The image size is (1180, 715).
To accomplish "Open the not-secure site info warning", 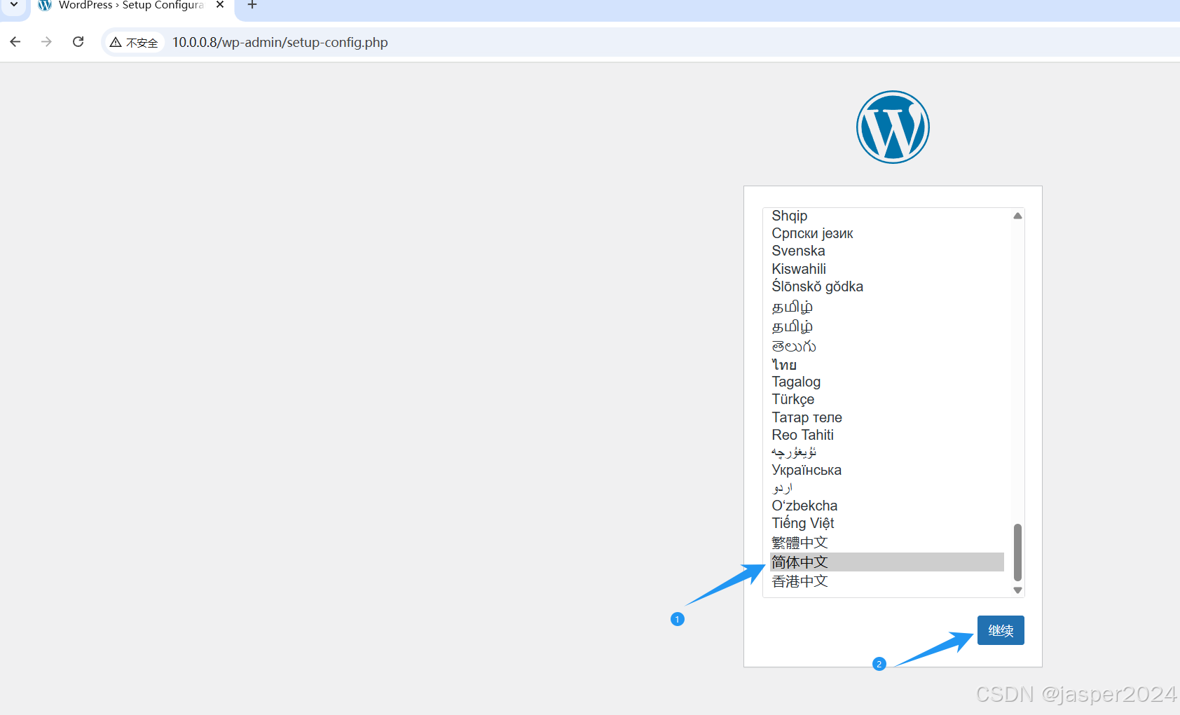I will [x=135, y=43].
